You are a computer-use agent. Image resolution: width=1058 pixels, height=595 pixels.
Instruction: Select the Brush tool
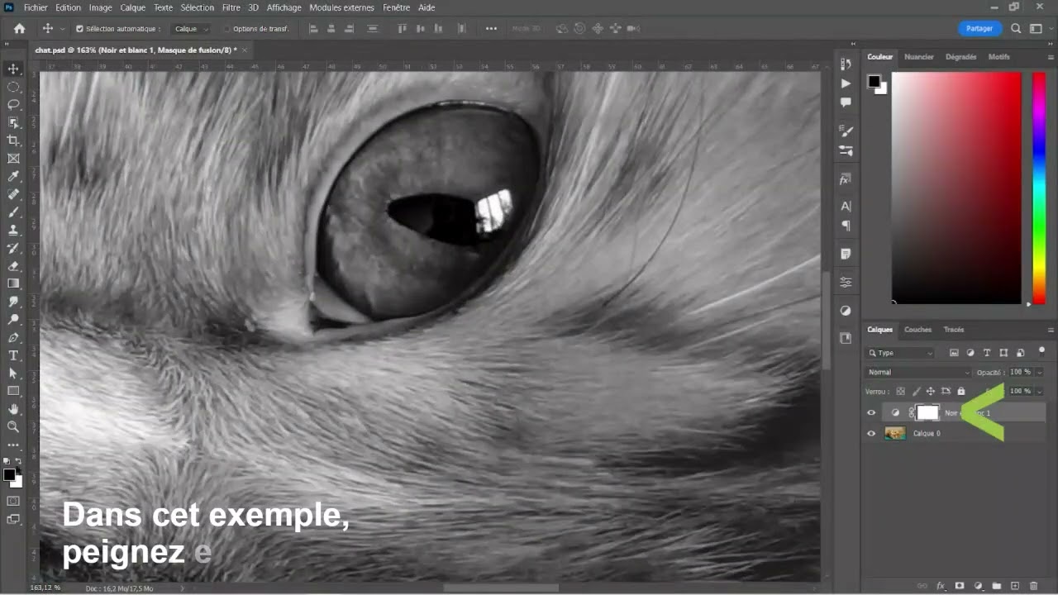tap(13, 212)
